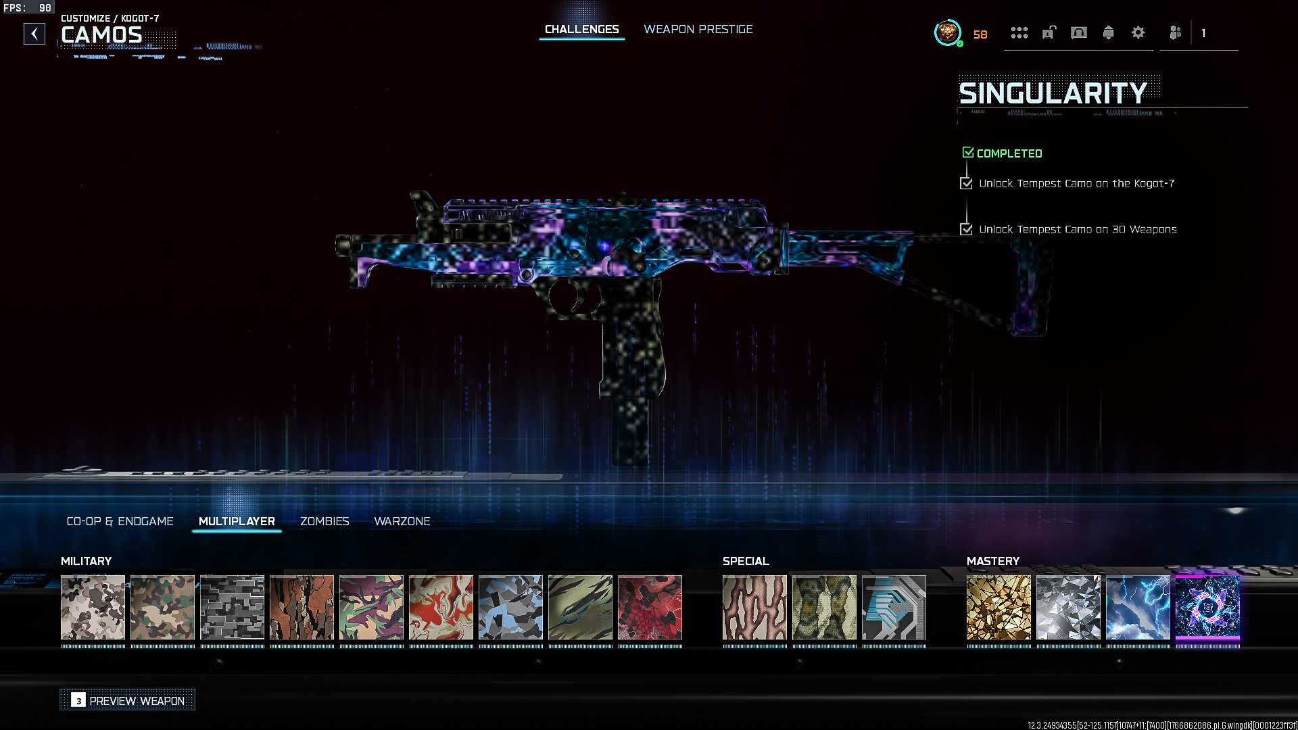
Task: Open the player emblem profile icon
Action: [948, 32]
